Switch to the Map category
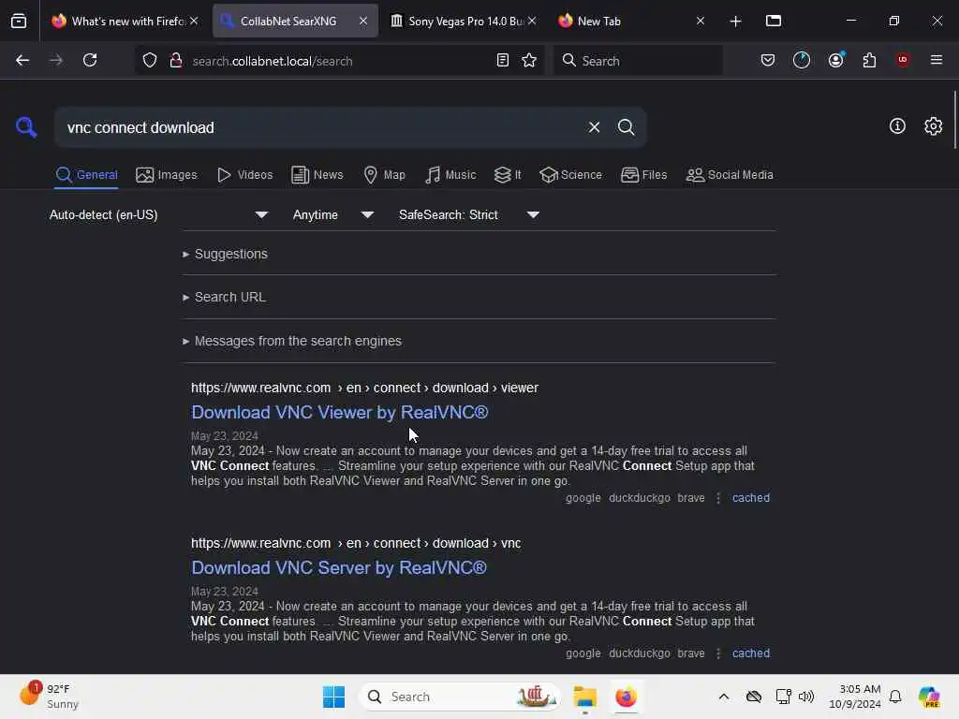 point(384,175)
